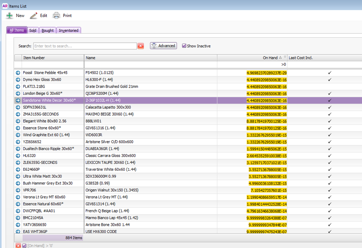Screen dimensions: 362x248
Task: Clear search with the red X icon
Action: pyautogui.click(x=141, y=46)
